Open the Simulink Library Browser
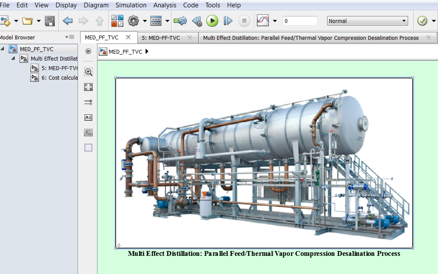This screenshot has width=438, height=274. tap(117, 20)
